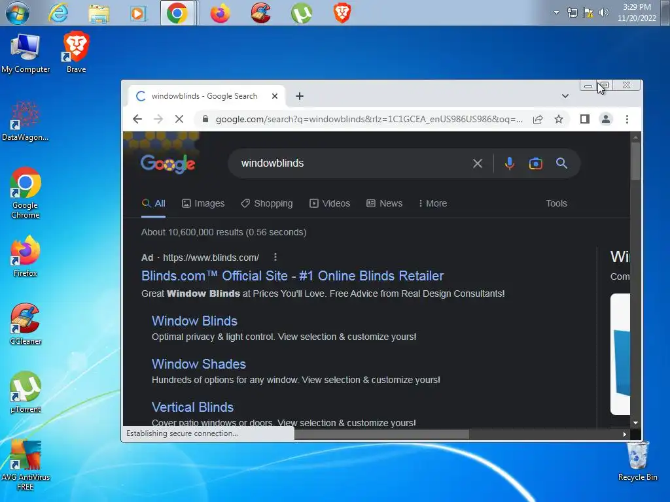The image size is (670, 502).
Task: Open the search Tools options
Action: coord(556,203)
